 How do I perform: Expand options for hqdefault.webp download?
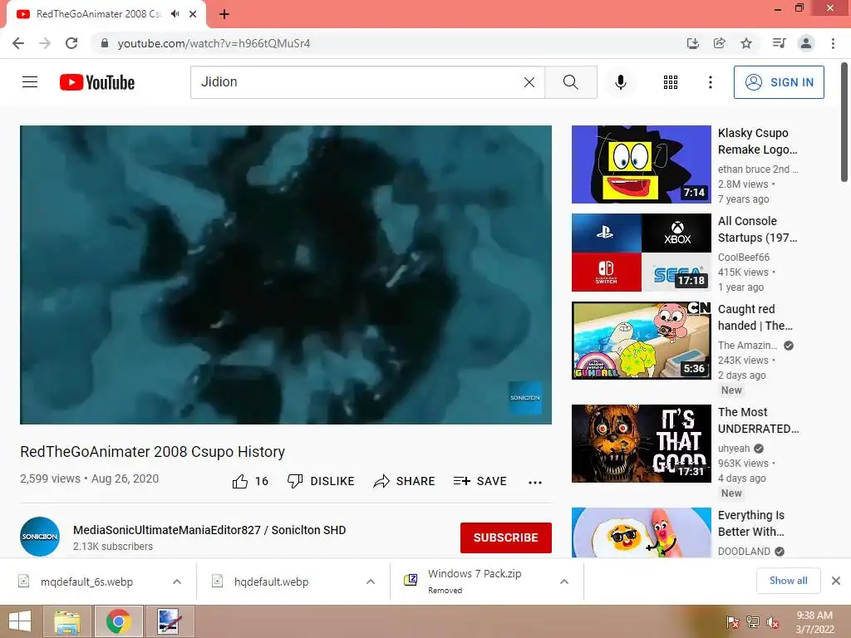(371, 582)
